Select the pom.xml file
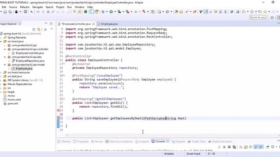Viewport: 280px width, 157px height. pyautogui.click(x=13, y=103)
